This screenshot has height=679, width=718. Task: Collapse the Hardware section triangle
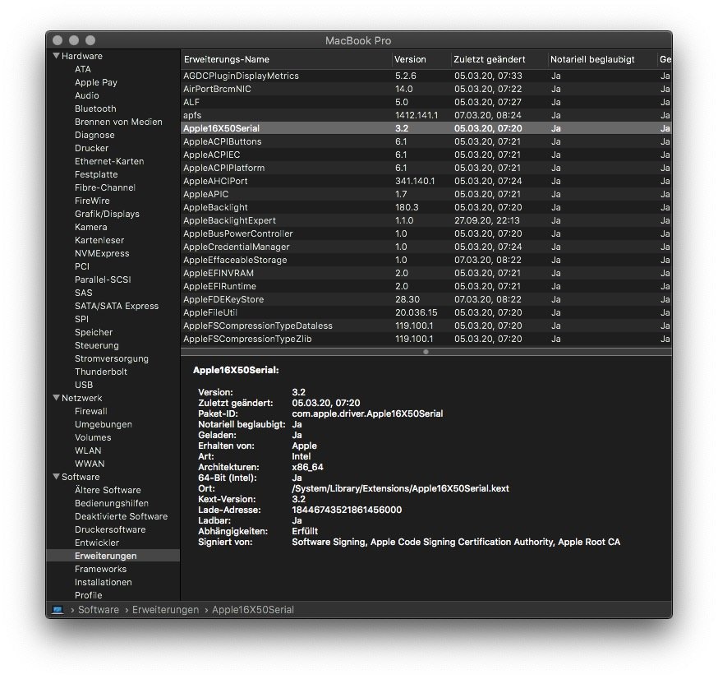click(x=56, y=56)
